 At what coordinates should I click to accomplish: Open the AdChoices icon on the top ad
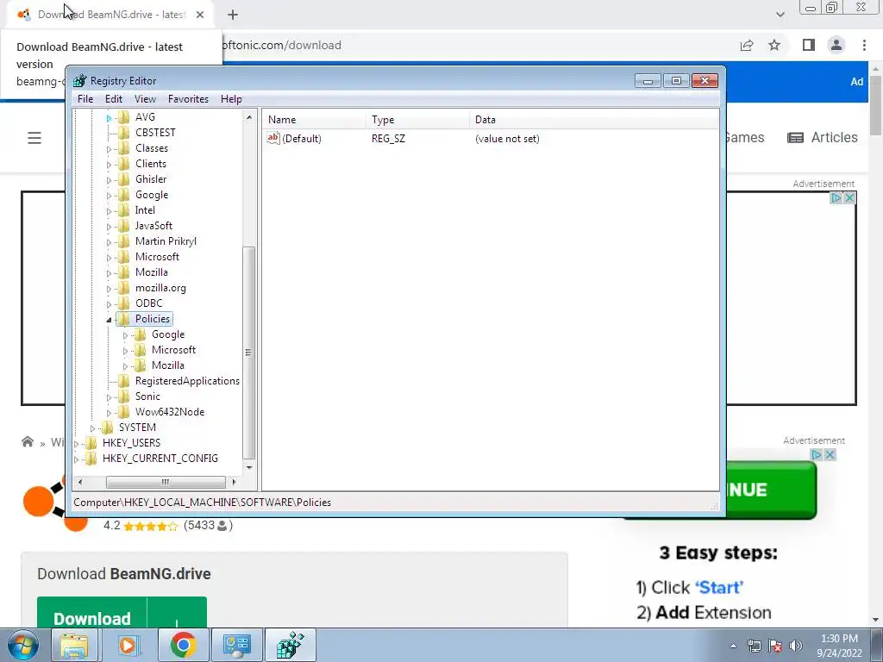836,197
